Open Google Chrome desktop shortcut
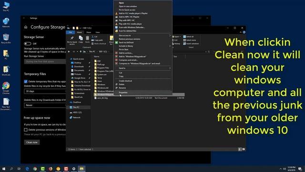 (6, 88)
